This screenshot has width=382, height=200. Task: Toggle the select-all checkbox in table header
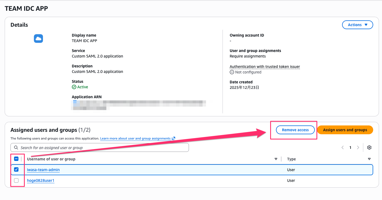click(x=16, y=159)
